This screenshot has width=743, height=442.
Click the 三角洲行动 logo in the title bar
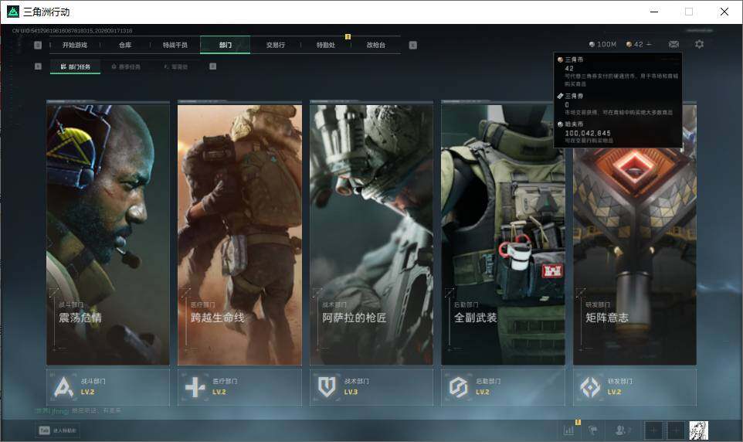pyautogui.click(x=13, y=12)
